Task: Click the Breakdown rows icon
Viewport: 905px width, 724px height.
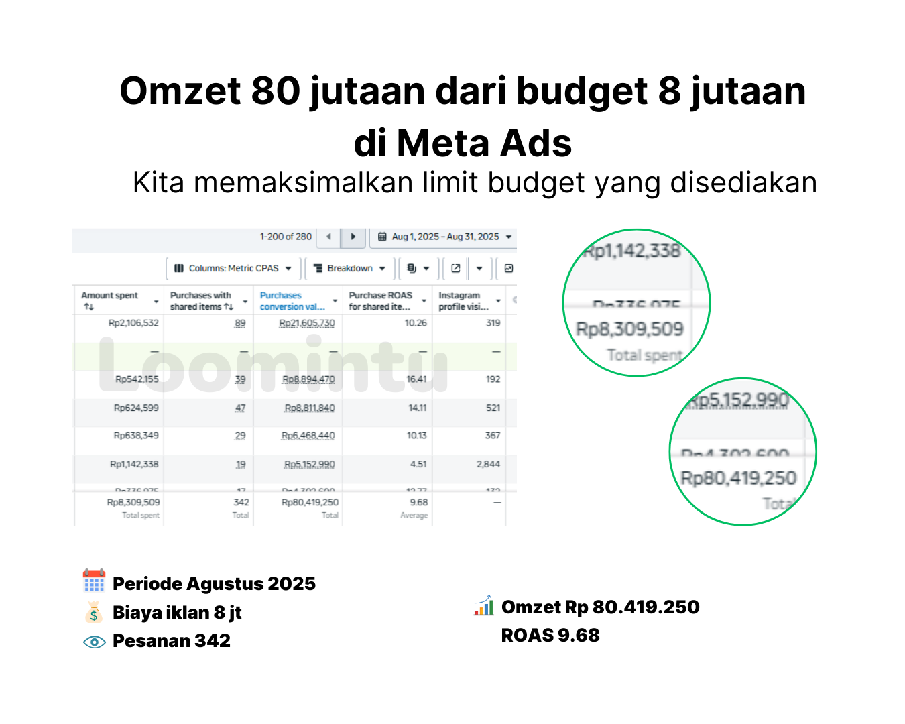Action: pos(318,268)
